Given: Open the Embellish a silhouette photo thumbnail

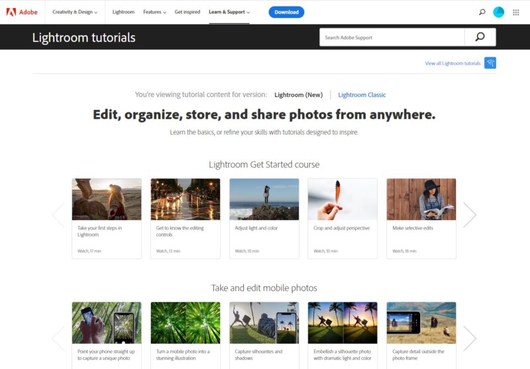Looking at the screenshot, I should point(343,323).
